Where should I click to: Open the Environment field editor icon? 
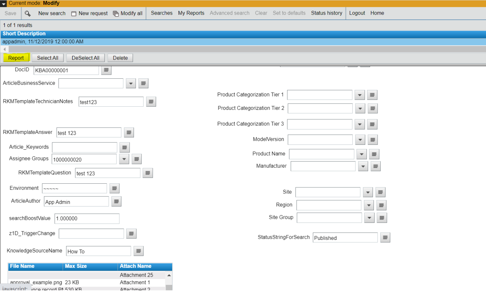click(x=115, y=188)
